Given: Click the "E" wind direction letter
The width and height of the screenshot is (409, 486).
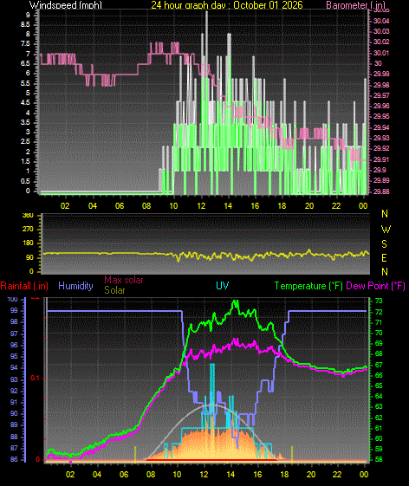Looking at the screenshot, I should coord(384,258).
